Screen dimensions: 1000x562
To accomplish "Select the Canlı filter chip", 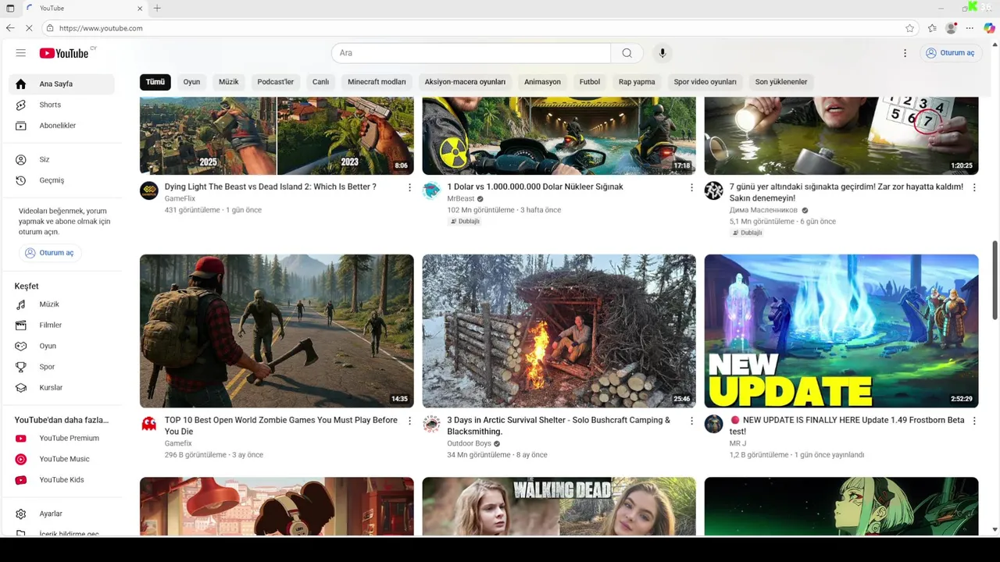I will click(321, 82).
